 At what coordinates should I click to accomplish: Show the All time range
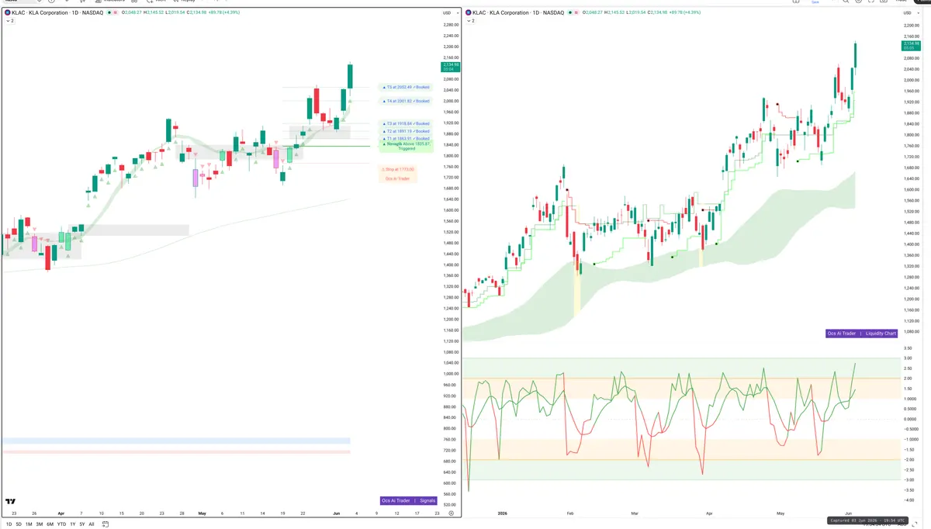[x=92, y=524]
